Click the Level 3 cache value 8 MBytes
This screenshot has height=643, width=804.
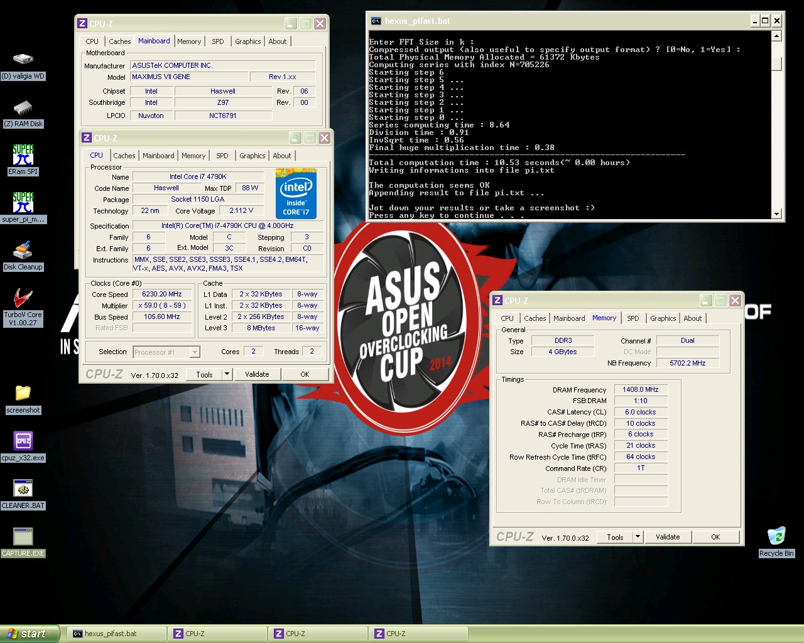[261, 328]
